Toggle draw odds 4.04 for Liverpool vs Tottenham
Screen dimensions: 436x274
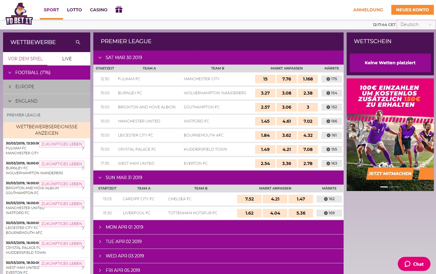pos(275,213)
